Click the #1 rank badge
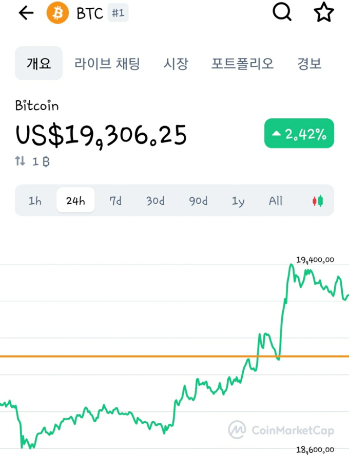 pos(118,13)
